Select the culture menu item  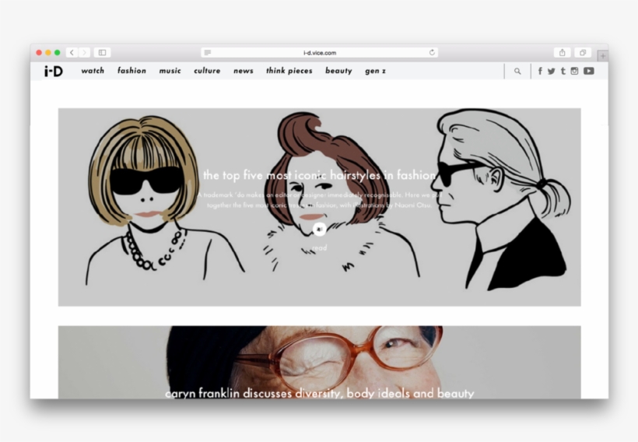(x=207, y=71)
